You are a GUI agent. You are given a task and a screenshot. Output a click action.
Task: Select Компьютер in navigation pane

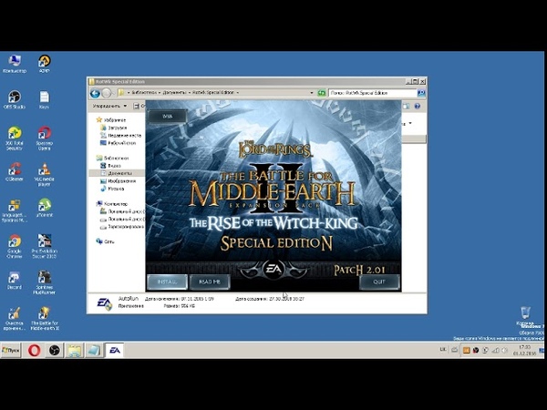point(112,203)
